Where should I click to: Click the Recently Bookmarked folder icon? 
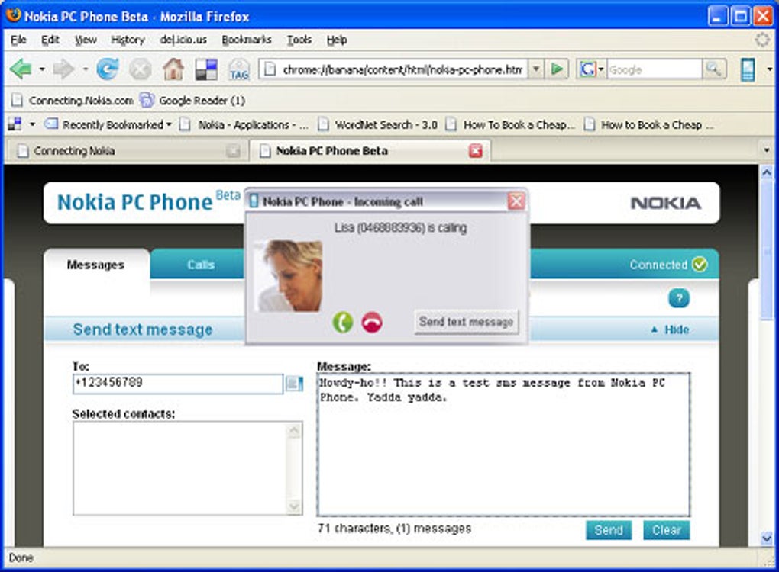51,124
